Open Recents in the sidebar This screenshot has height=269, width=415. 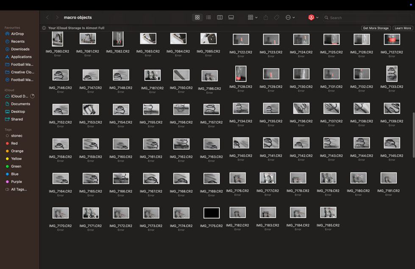click(x=17, y=41)
